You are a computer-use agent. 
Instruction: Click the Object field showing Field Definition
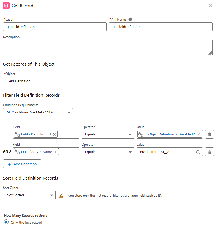point(54,81)
